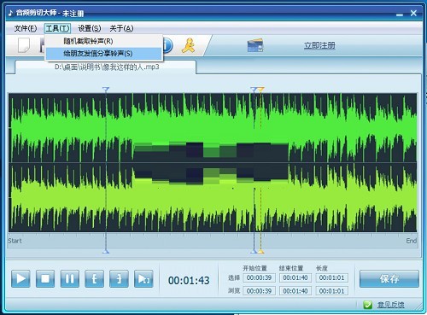Set selection start with left brace button

point(94,278)
